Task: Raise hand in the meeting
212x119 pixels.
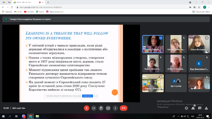Action: [x=101, y=108]
